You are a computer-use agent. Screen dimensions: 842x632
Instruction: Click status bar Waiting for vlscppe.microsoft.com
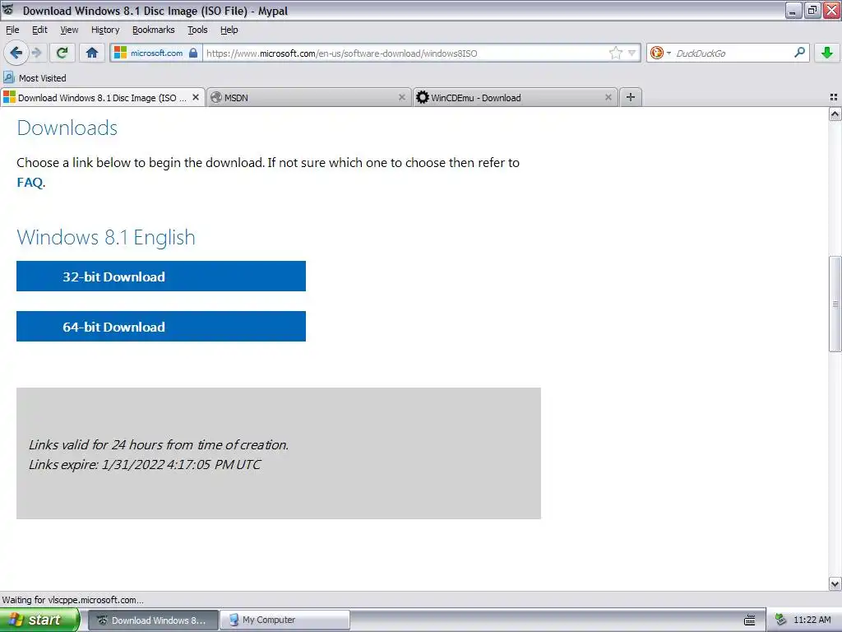click(73, 600)
